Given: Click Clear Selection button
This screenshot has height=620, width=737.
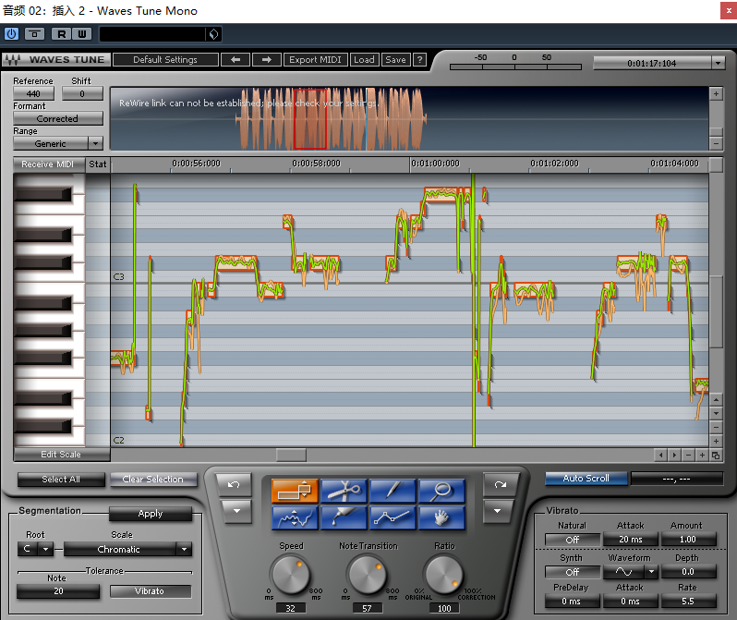Looking at the screenshot, I should (x=153, y=480).
